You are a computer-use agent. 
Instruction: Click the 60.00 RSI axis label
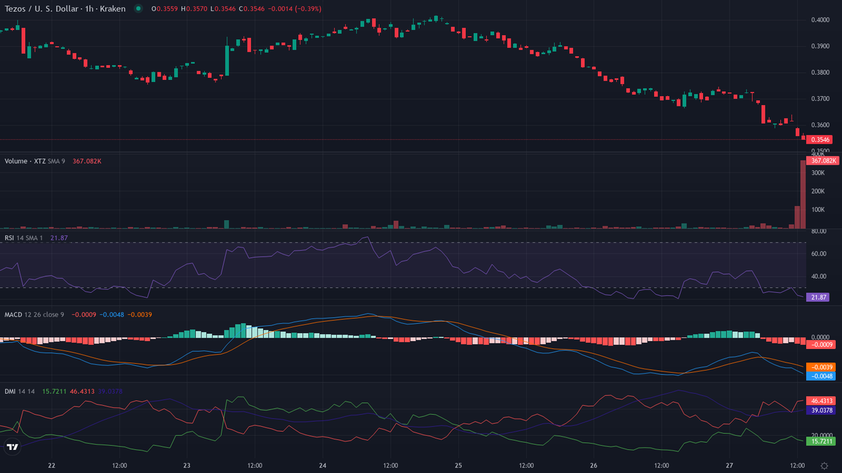click(819, 254)
